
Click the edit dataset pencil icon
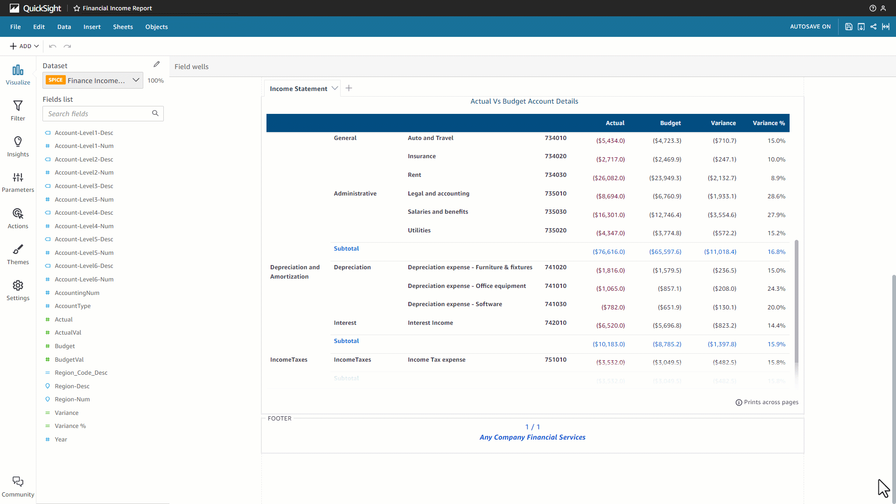pos(157,64)
